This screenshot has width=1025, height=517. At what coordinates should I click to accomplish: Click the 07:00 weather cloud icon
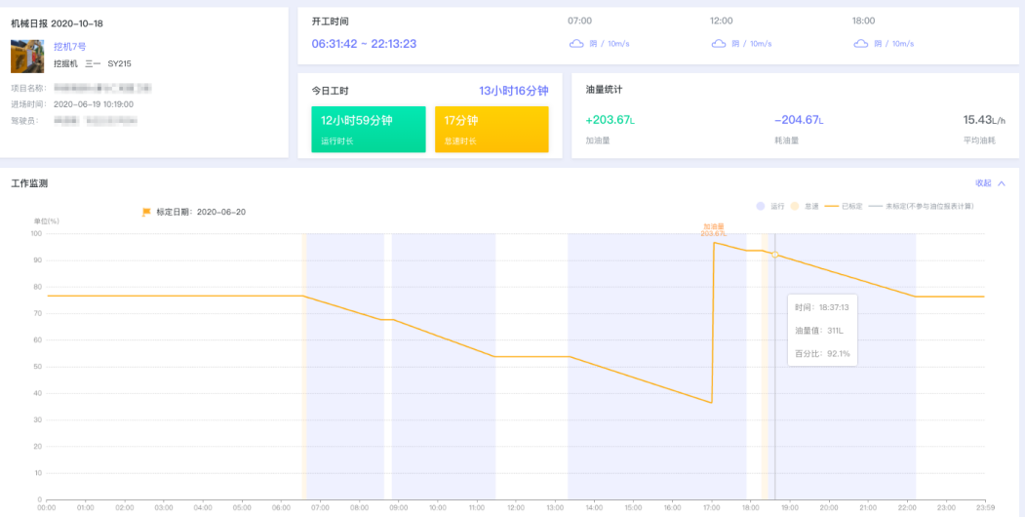[576, 44]
